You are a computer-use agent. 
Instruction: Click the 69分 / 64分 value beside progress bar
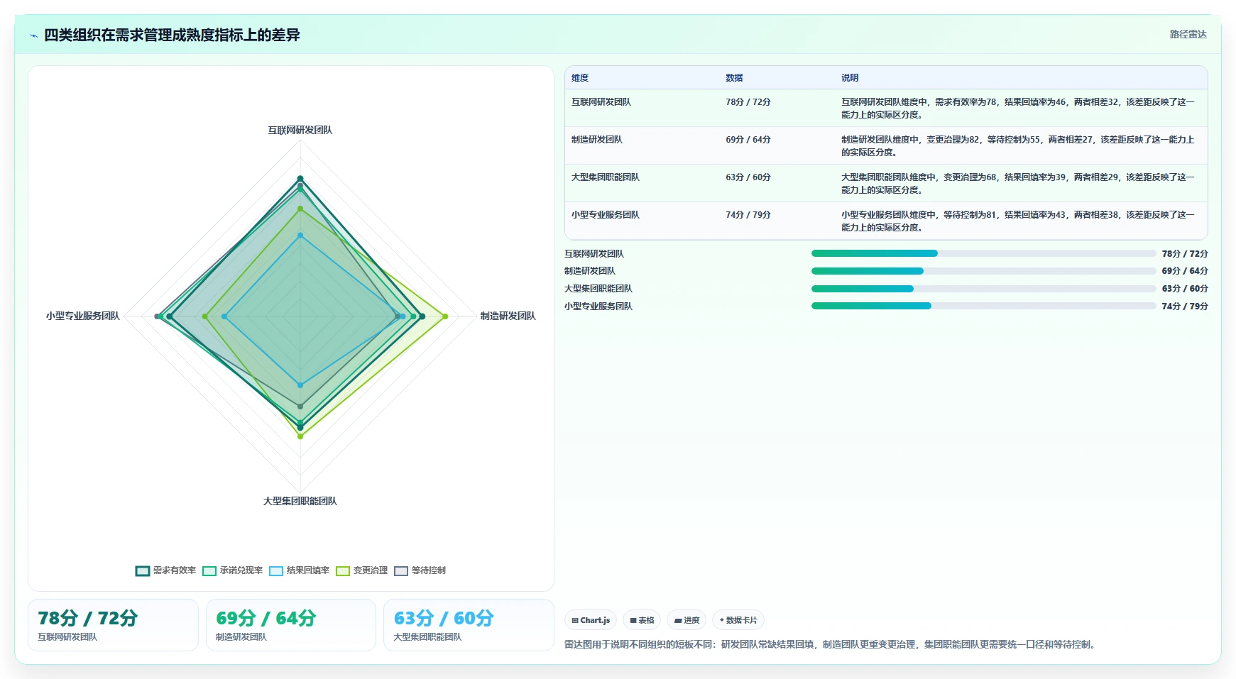(x=1185, y=271)
